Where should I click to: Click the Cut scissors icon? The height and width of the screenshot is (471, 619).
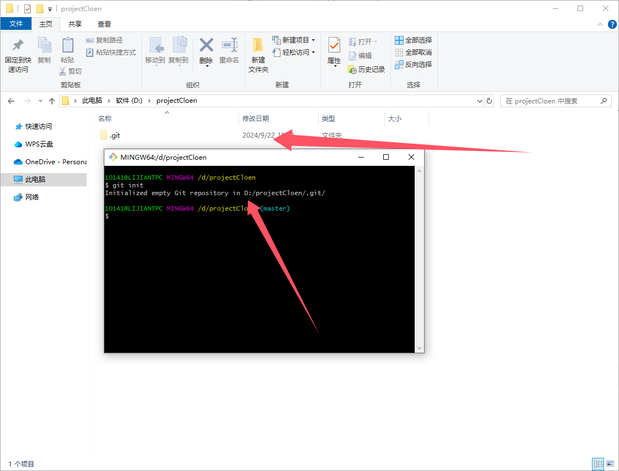coord(62,71)
